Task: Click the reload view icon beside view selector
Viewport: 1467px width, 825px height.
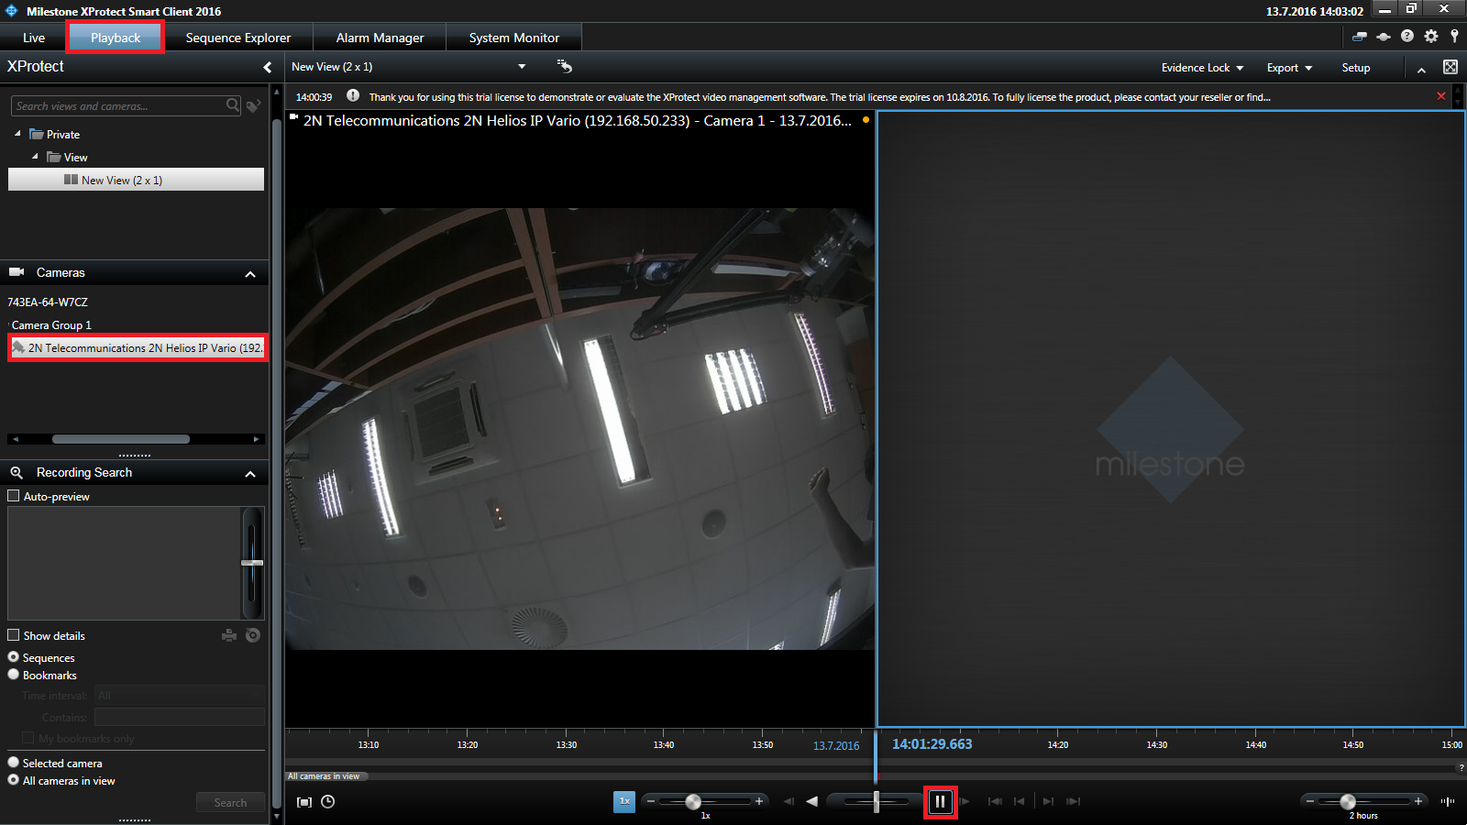Action: pos(565,66)
